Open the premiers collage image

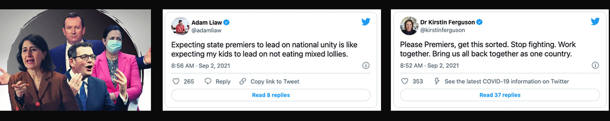coord(75,60)
